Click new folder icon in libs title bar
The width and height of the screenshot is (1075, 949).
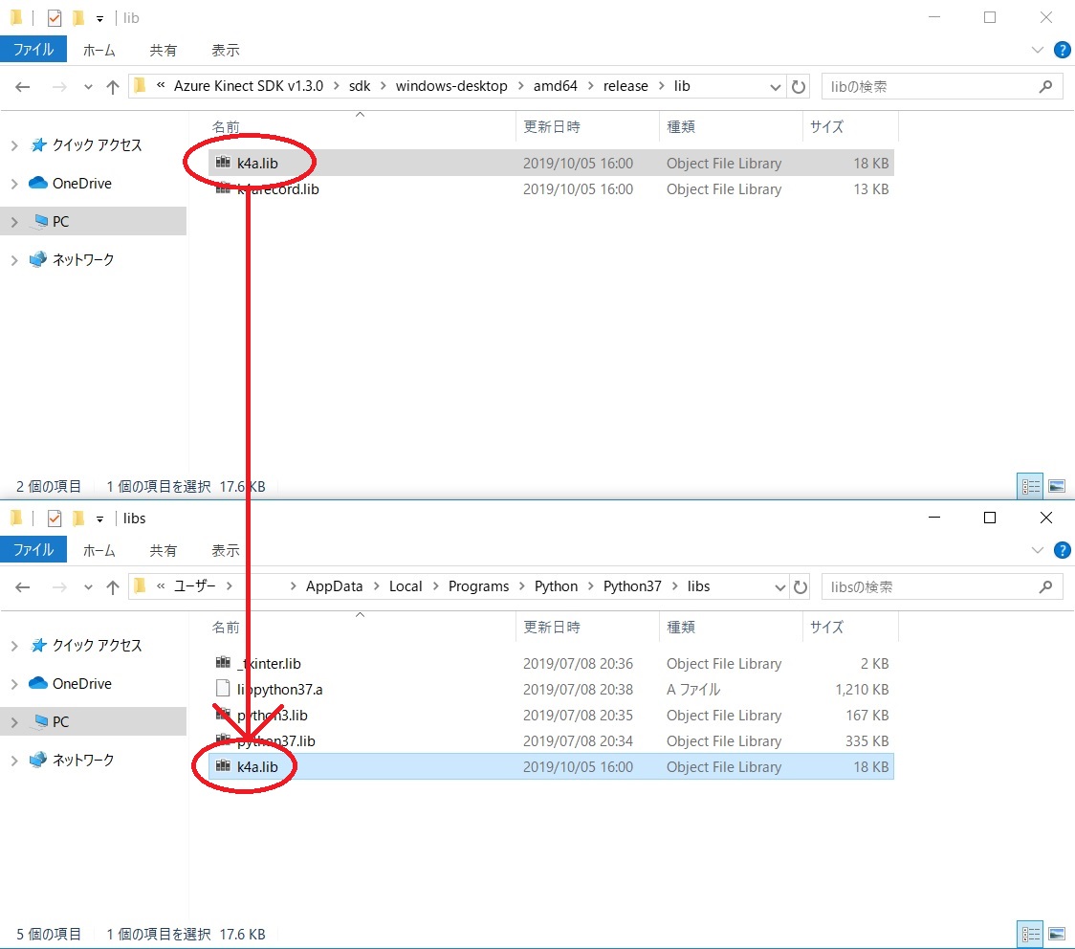tap(78, 518)
